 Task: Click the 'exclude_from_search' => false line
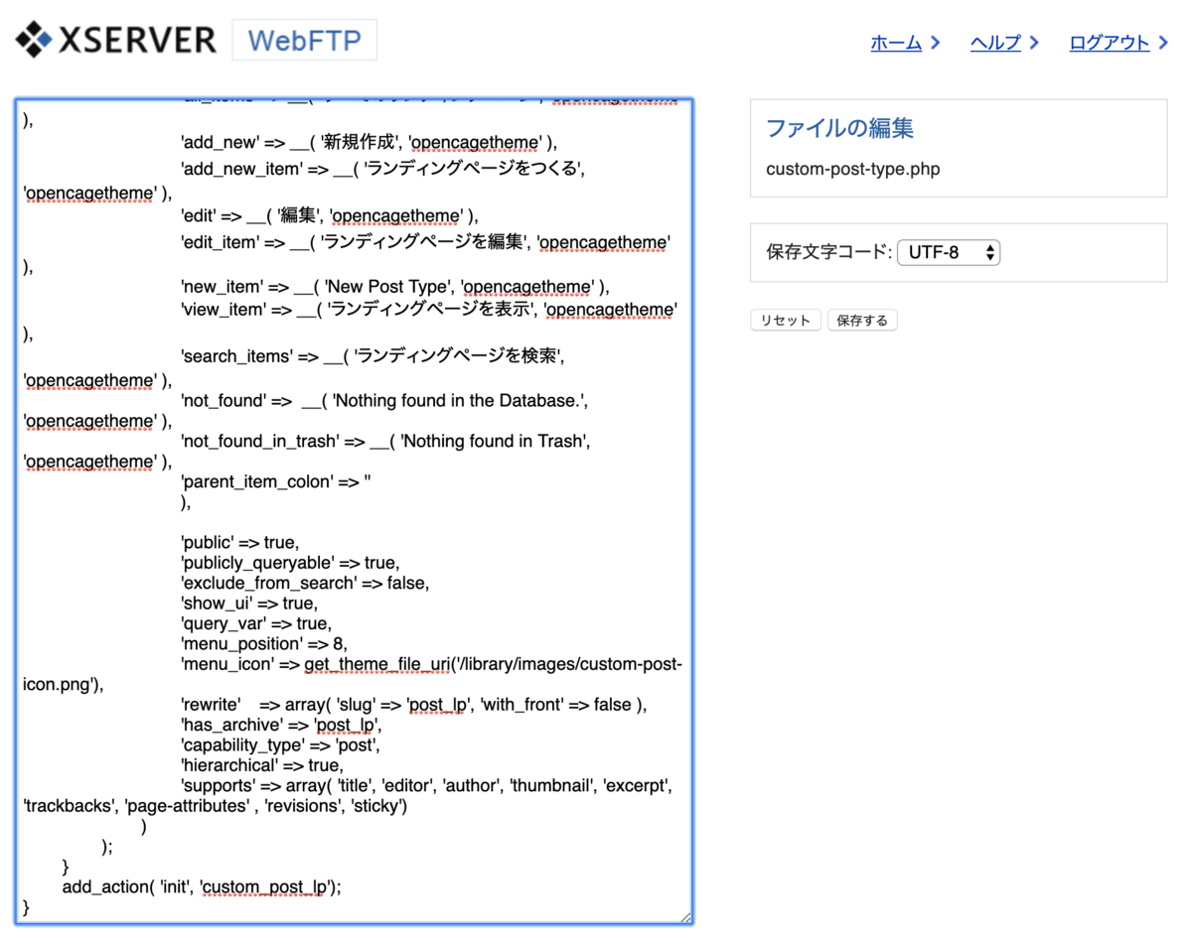pyautogui.click(x=305, y=583)
